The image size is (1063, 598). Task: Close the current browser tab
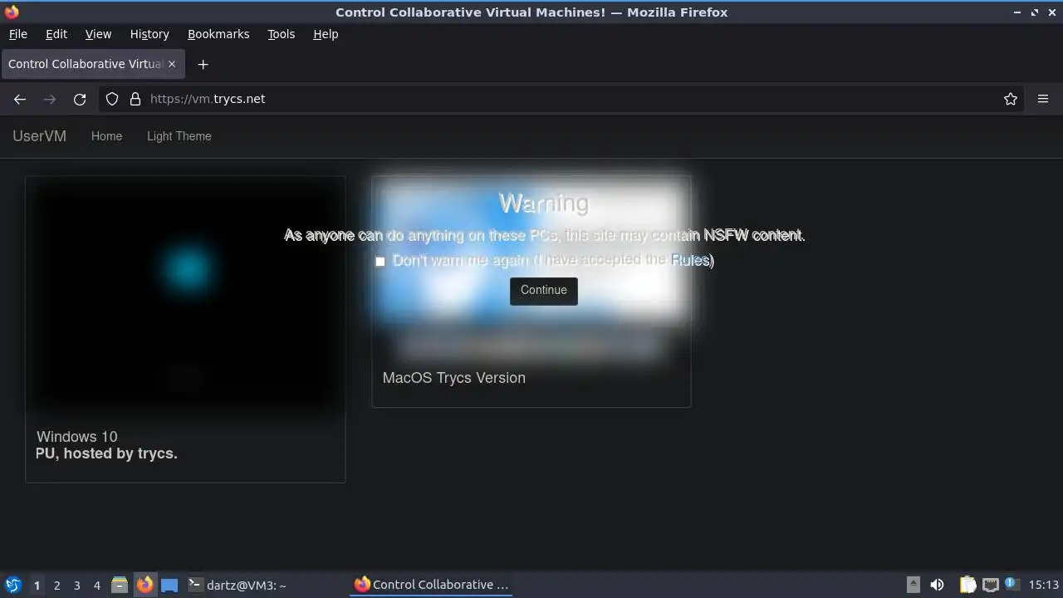click(172, 64)
